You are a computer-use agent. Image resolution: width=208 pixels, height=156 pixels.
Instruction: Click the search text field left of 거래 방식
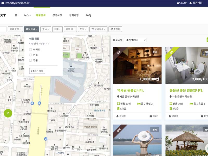pyautogui.click(x=3, y=29)
